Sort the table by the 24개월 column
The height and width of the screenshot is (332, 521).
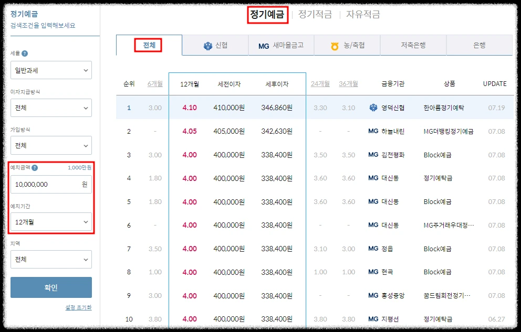(x=321, y=83)
